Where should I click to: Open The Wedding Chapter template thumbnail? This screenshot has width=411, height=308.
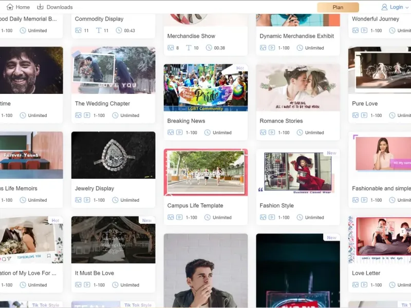[x=113, y=70]
